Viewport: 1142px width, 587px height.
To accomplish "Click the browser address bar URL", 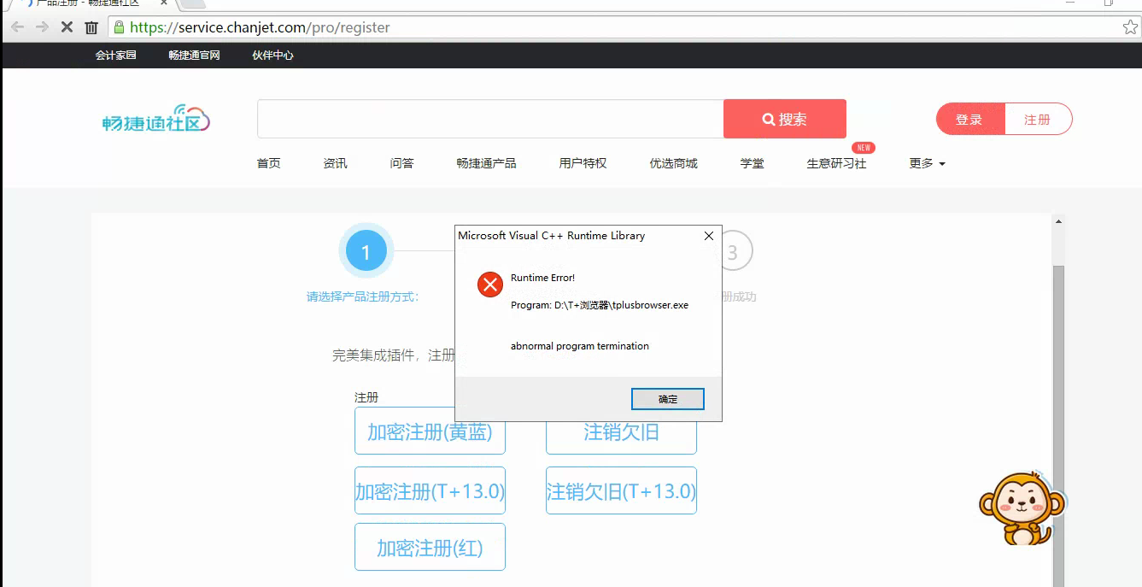I will pos(260,27).
